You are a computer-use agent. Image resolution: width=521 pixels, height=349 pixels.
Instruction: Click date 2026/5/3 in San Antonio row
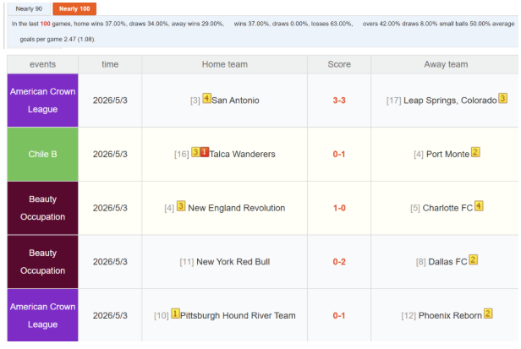[x=110, y=101]
